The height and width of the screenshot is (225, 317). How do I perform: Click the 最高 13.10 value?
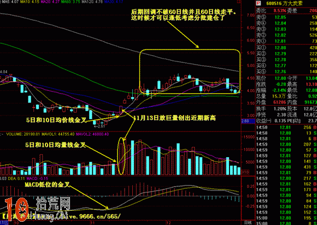(312, 84)
